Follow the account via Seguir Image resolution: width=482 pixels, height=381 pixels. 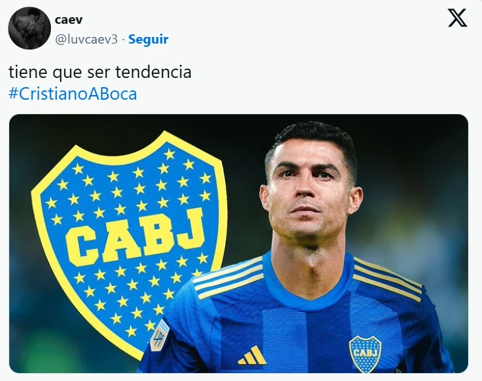point(148,40)
